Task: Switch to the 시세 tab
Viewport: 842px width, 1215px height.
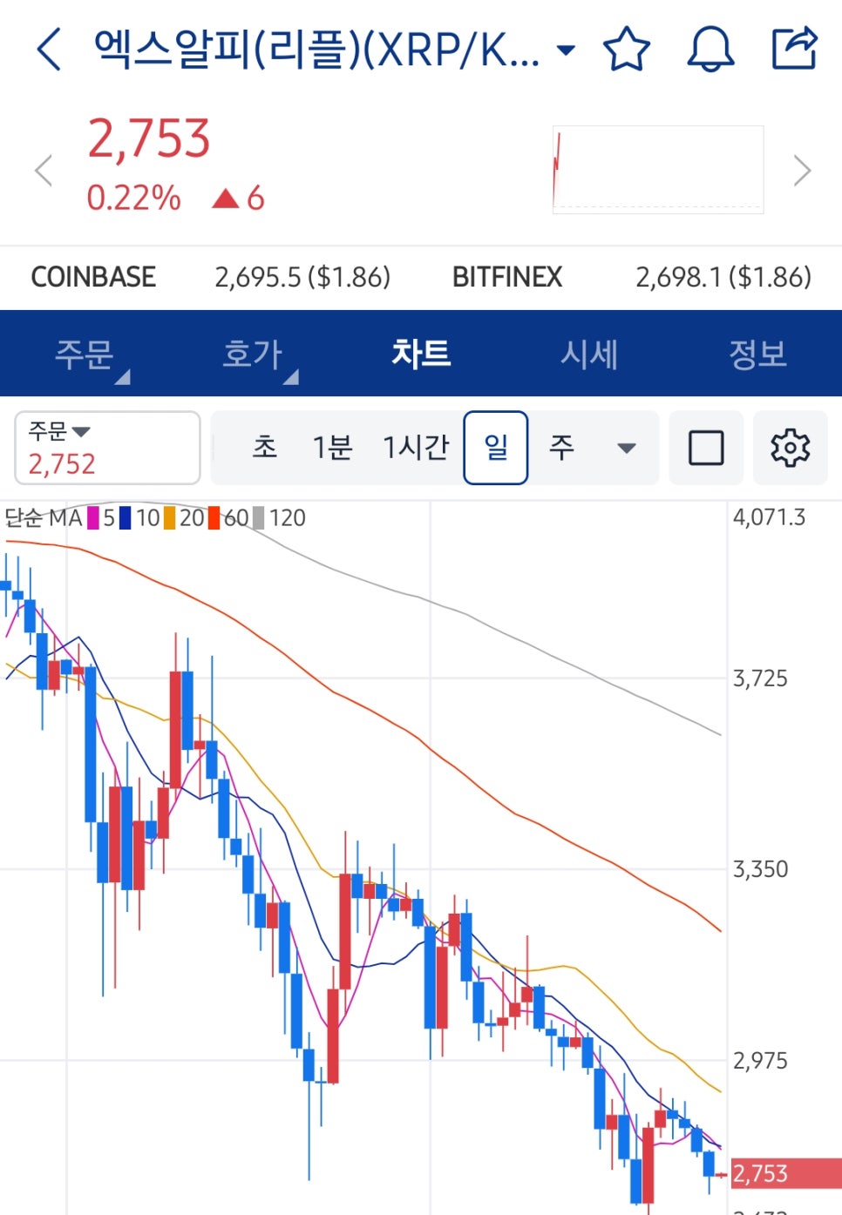Action: coord(589,354)
